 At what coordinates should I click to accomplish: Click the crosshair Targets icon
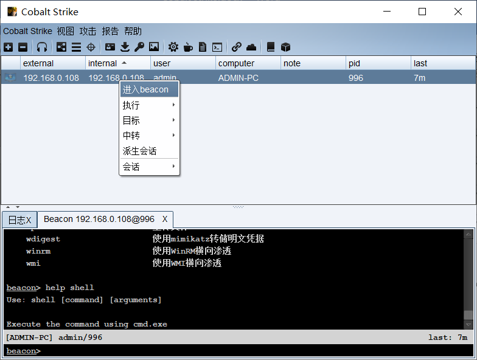91,47
